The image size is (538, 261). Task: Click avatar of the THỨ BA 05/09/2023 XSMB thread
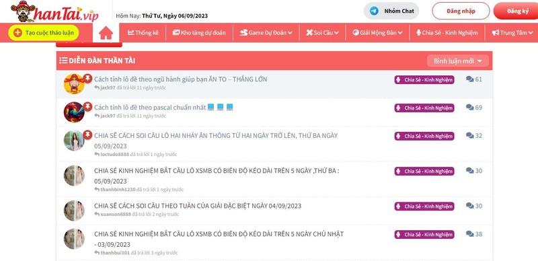pos(74,176)
